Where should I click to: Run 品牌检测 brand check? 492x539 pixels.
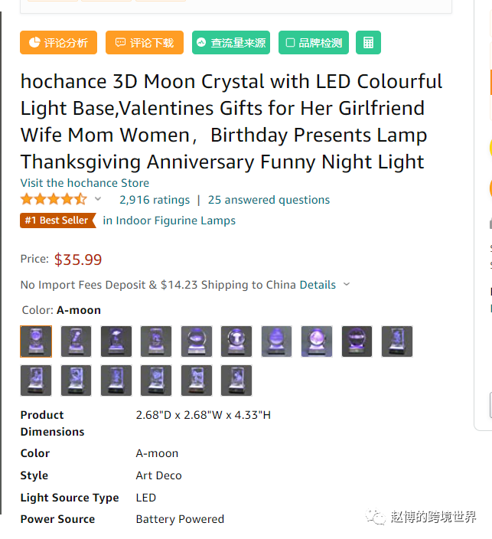[x=314, y=43]
